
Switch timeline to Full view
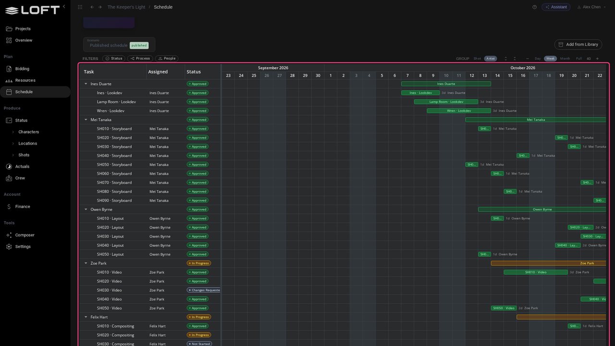coord(579,59)
